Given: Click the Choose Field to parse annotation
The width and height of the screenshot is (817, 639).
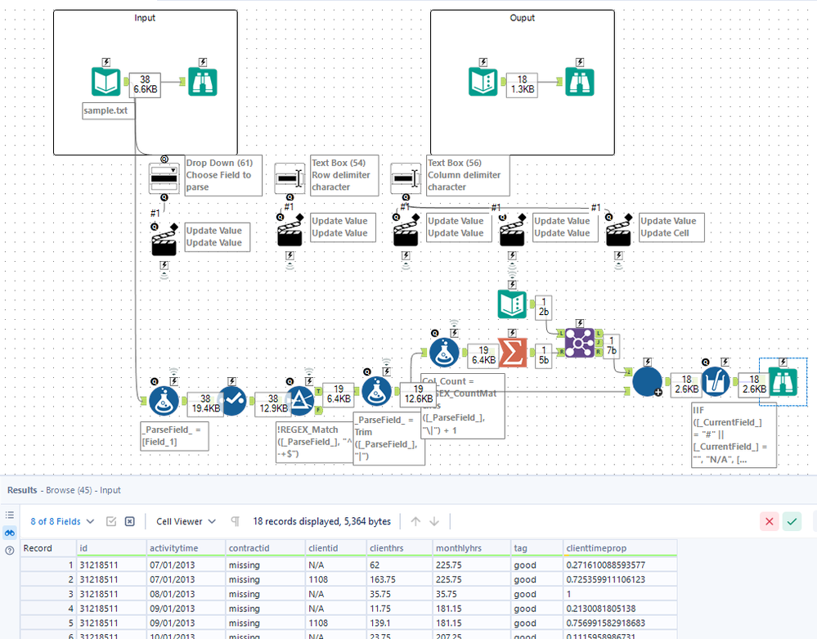Looking at the screenshot, I should pos(223,175).
